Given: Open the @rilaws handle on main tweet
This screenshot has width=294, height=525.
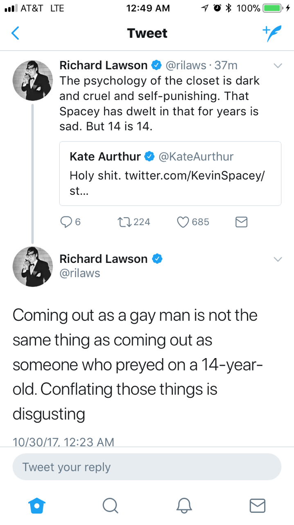Looking at the screenshot, I should point(80,273).
